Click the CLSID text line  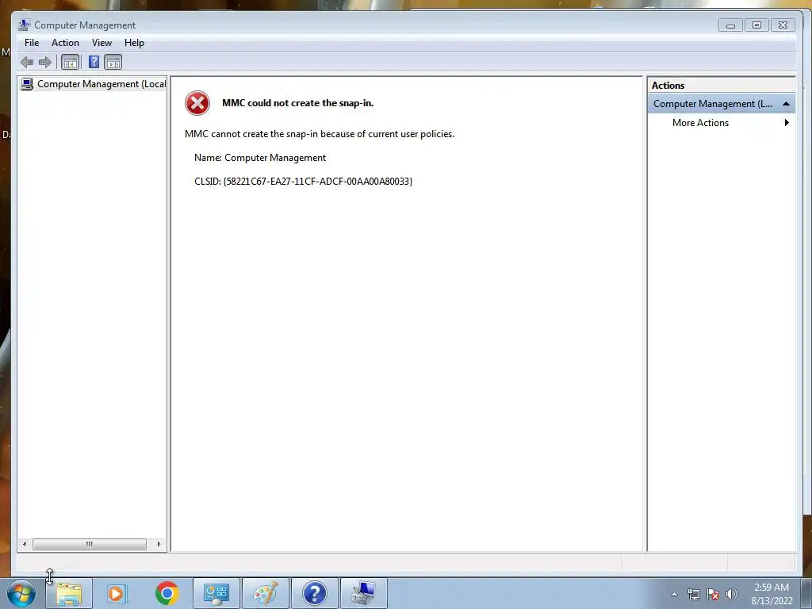pyautogui.click(x=304, y=182)
